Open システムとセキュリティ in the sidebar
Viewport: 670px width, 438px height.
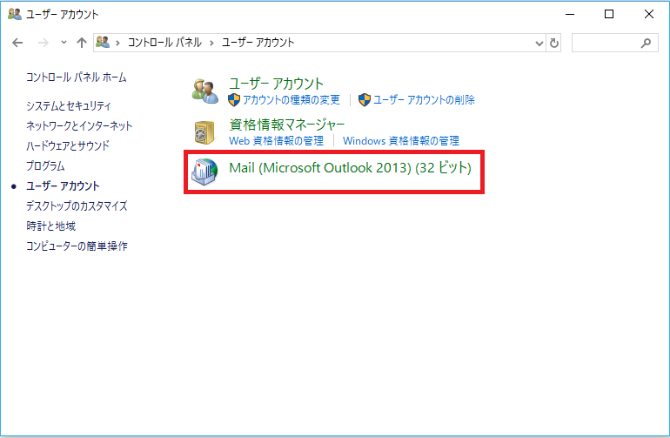coord(69,105)
